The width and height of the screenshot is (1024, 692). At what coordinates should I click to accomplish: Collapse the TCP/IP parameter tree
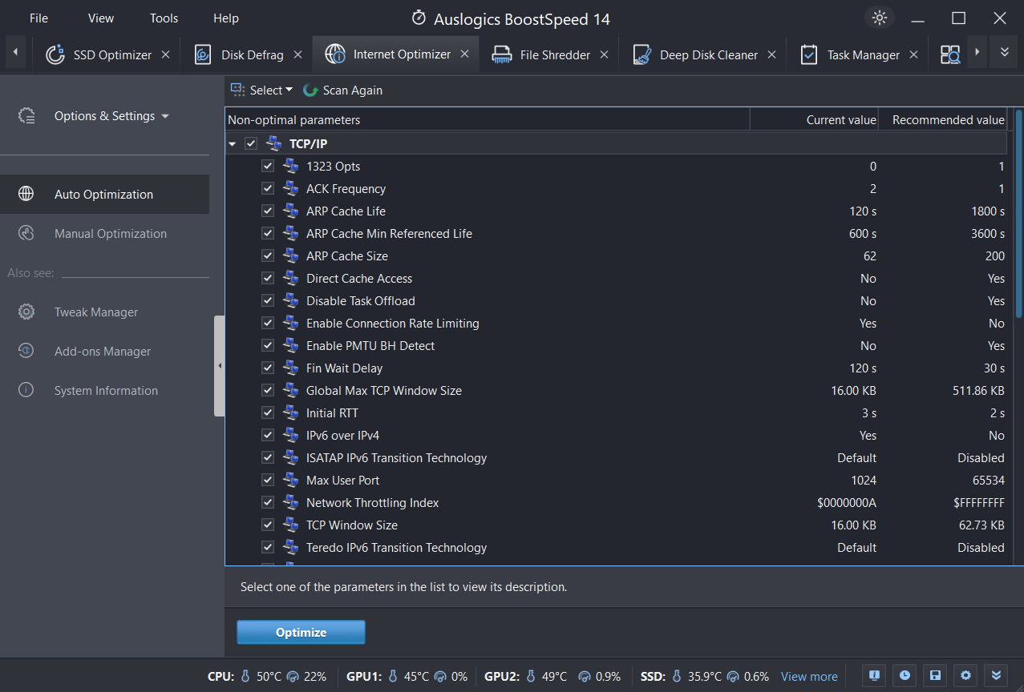click(233, 143)
